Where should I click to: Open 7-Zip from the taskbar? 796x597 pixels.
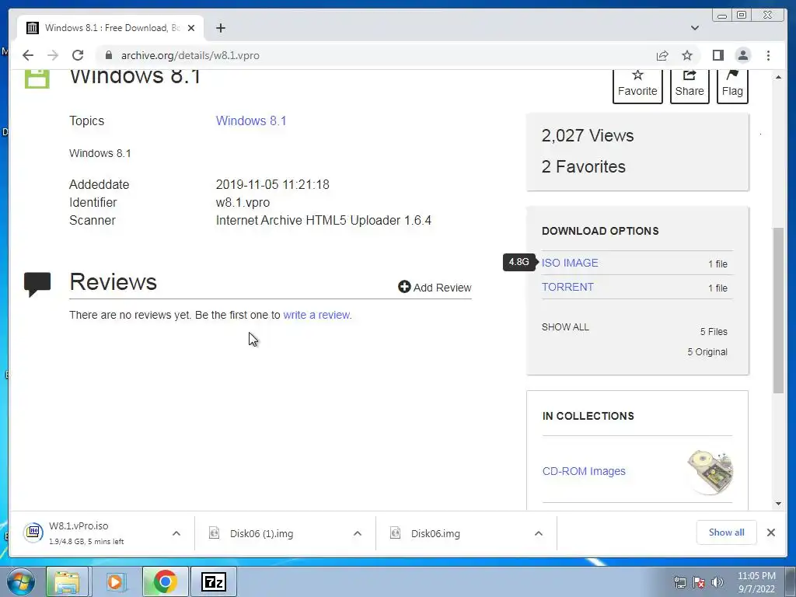[x=213, y=581]
